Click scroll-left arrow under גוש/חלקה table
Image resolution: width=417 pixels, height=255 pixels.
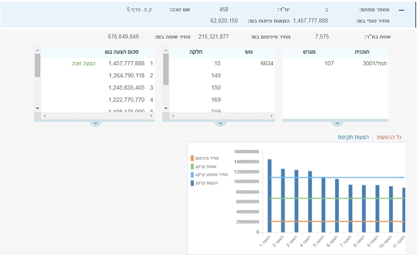coord(172,116)
